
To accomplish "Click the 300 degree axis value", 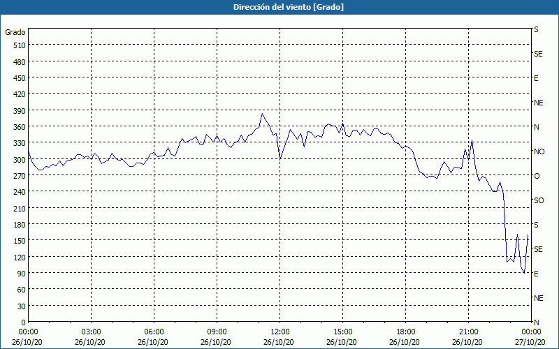I will pyautogui.click(x=20, y=160).
